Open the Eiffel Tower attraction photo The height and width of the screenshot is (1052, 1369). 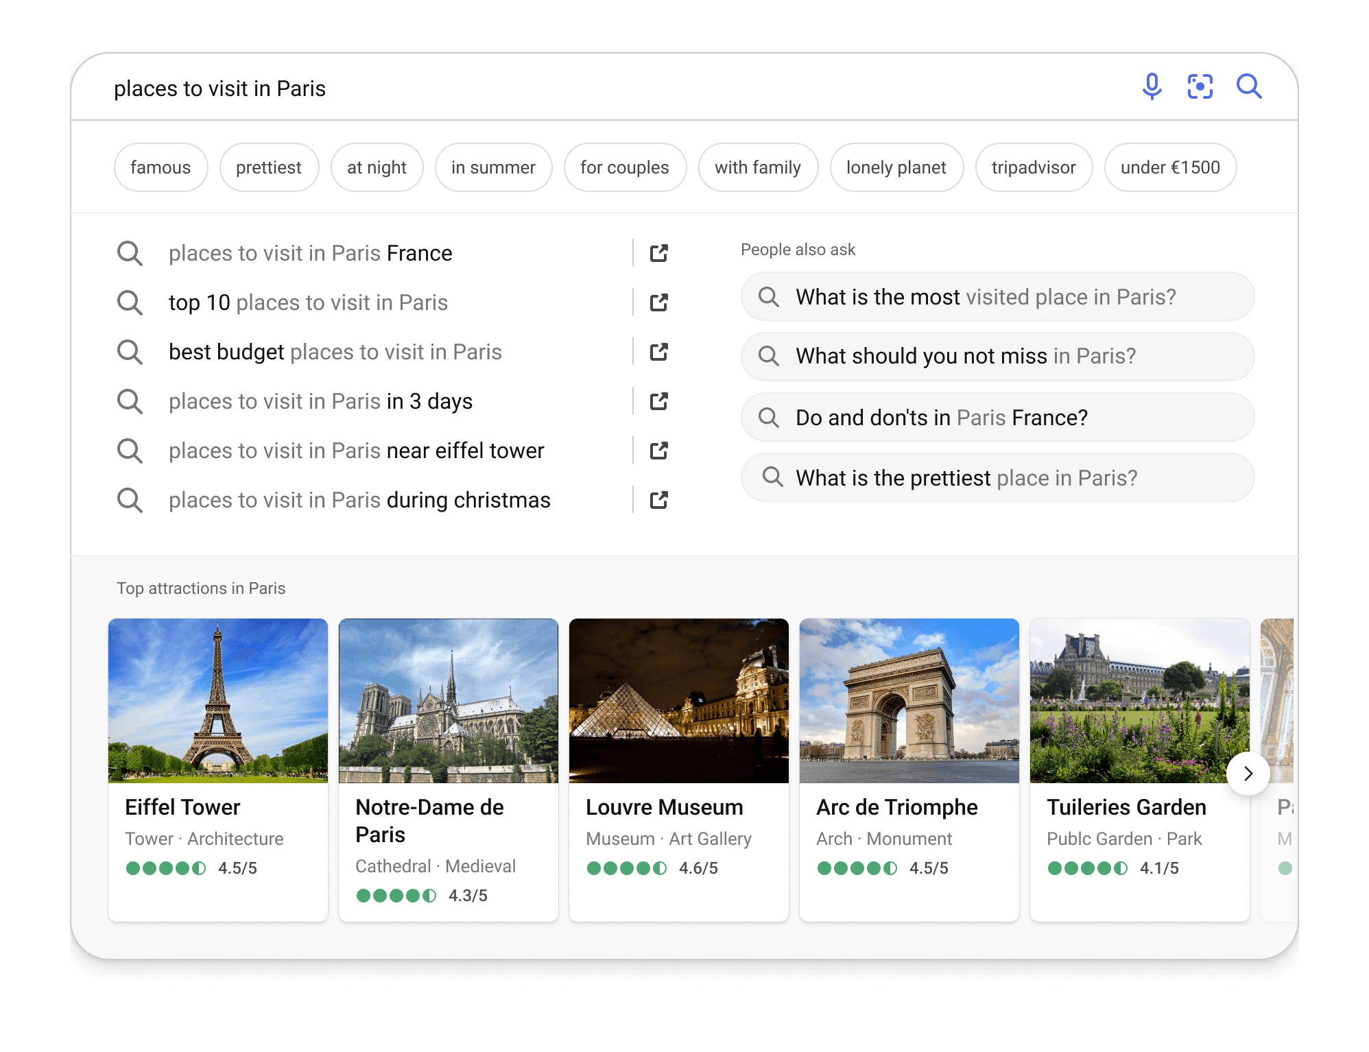pyautogui.click(x=218, y=700)
